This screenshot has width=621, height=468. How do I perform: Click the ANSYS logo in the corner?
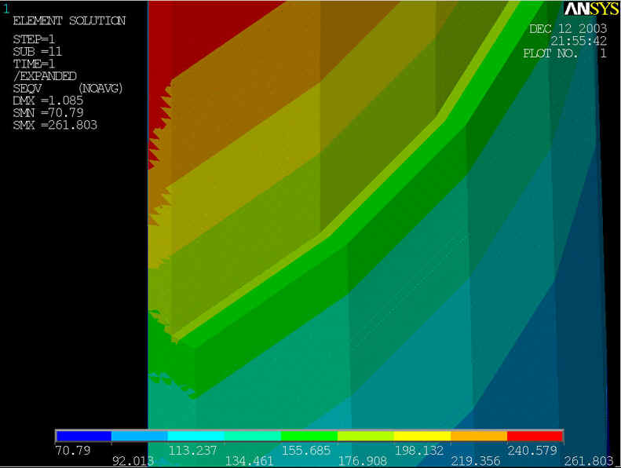click(592, 9)
